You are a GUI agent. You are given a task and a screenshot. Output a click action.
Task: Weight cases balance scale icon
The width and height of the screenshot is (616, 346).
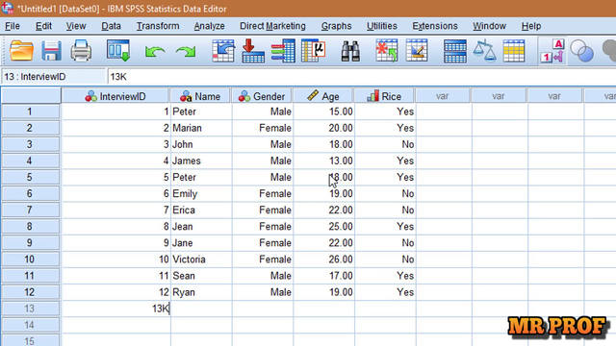(x=484, y=50)
